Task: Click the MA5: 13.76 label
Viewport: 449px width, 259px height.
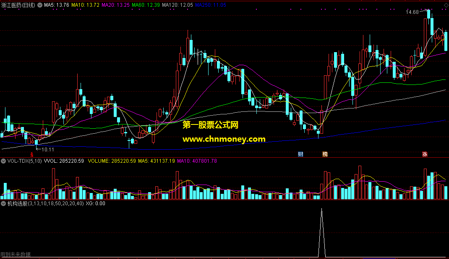Action: [57, 5]
